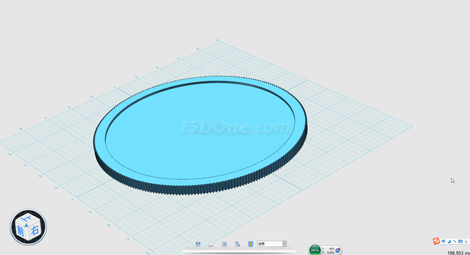The image size is (470, 255).
Task: Select the blue disc top face
Action: [200, 129]
